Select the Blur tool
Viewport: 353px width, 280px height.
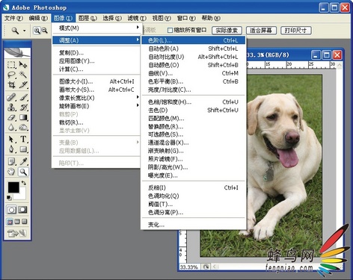(11, 127)
